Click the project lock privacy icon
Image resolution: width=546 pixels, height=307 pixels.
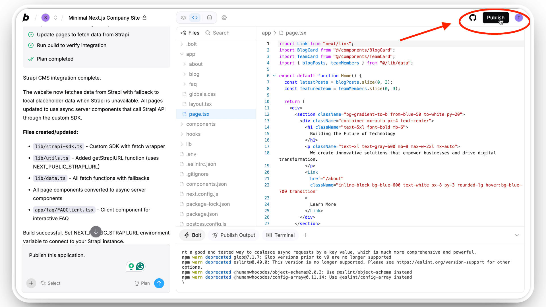(144, 18)
